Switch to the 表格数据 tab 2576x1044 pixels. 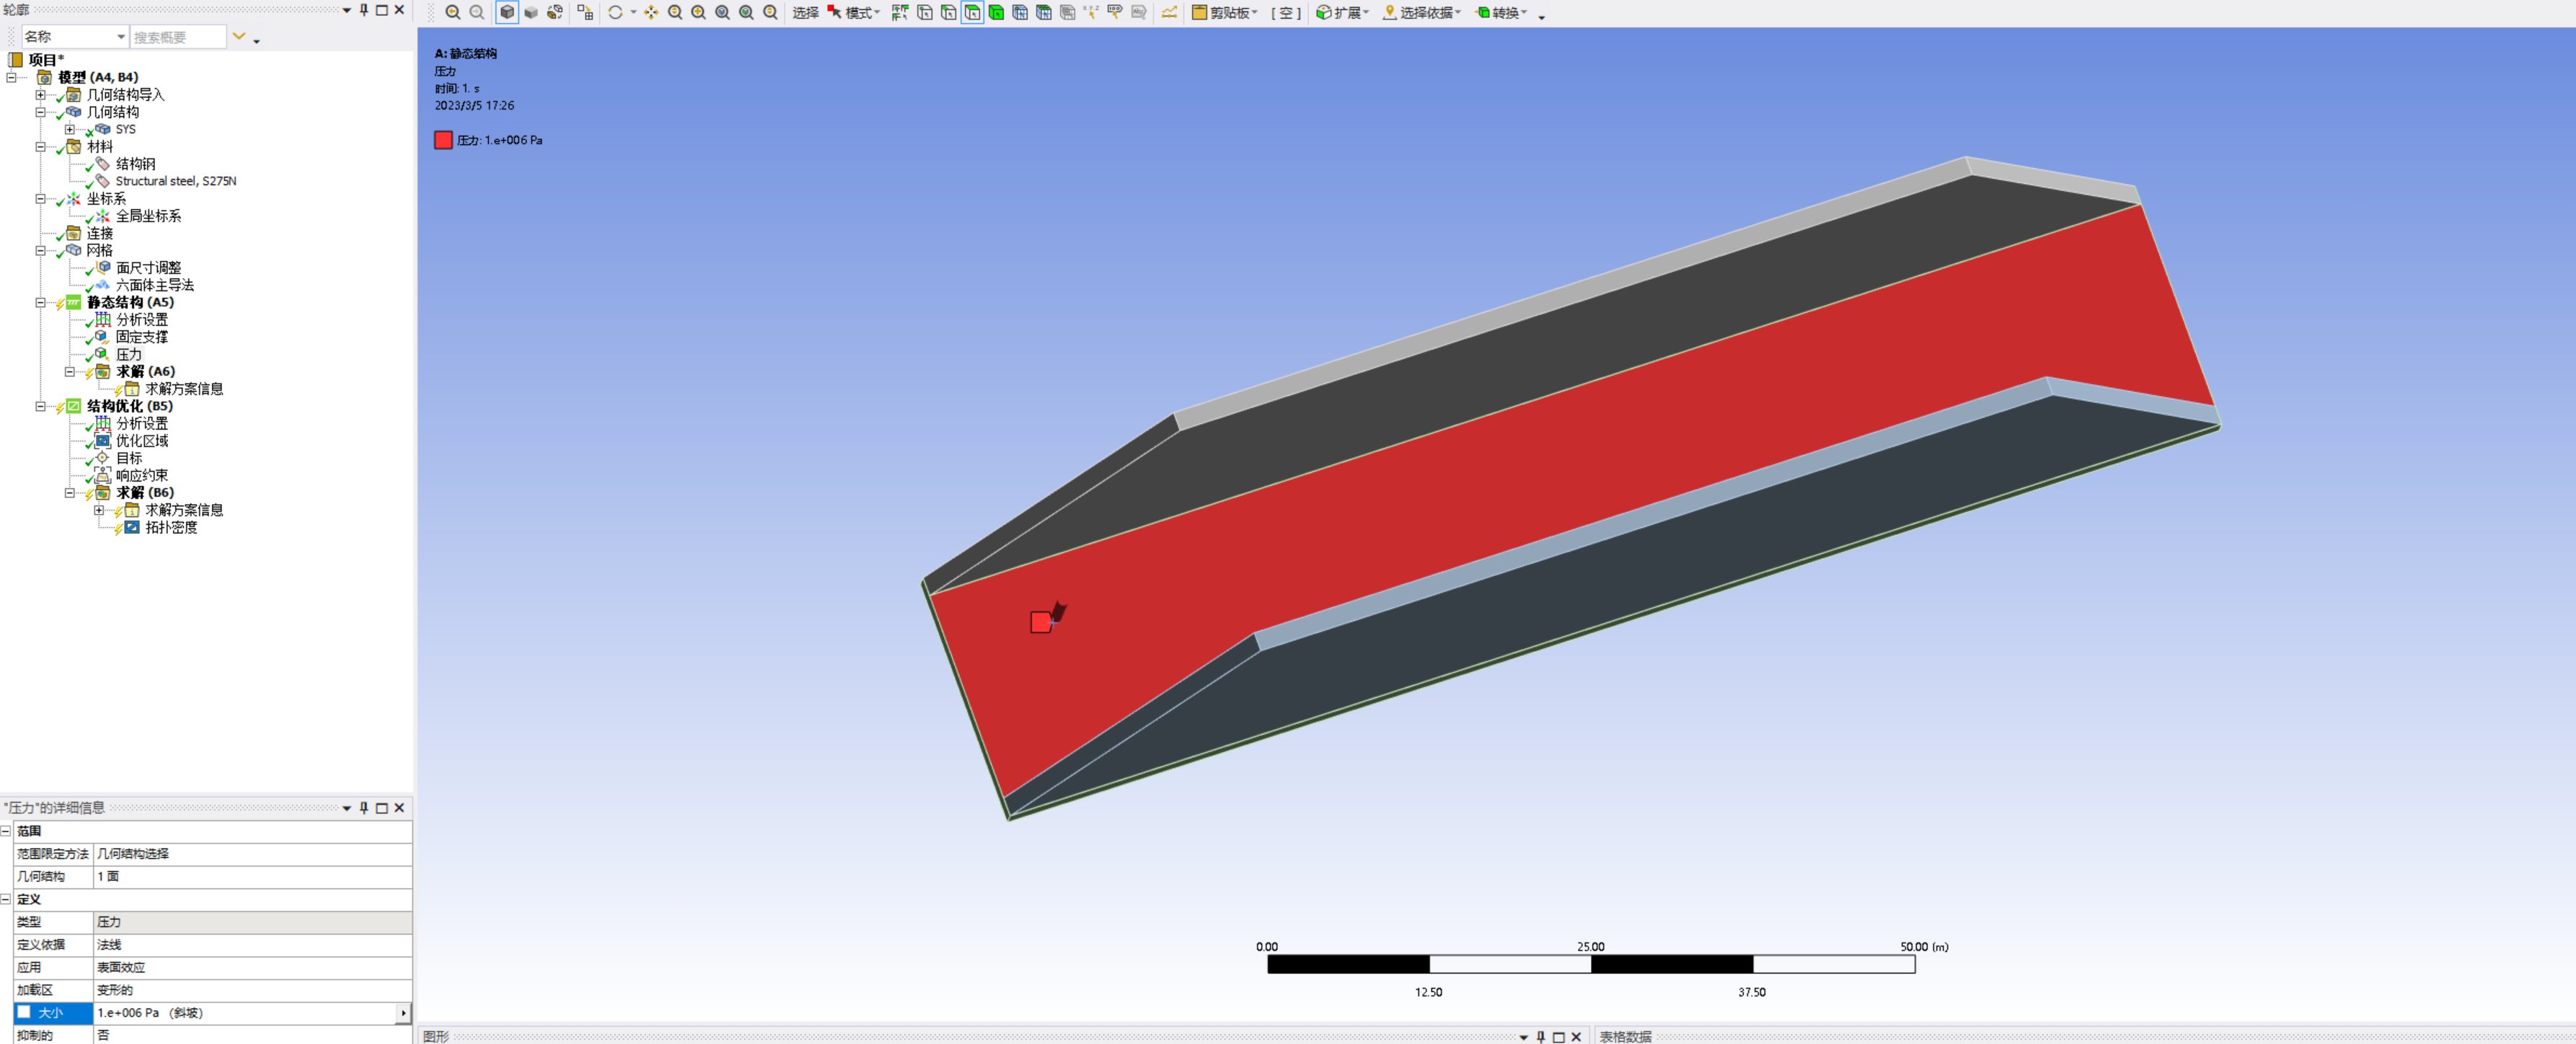[1626, 1036]
